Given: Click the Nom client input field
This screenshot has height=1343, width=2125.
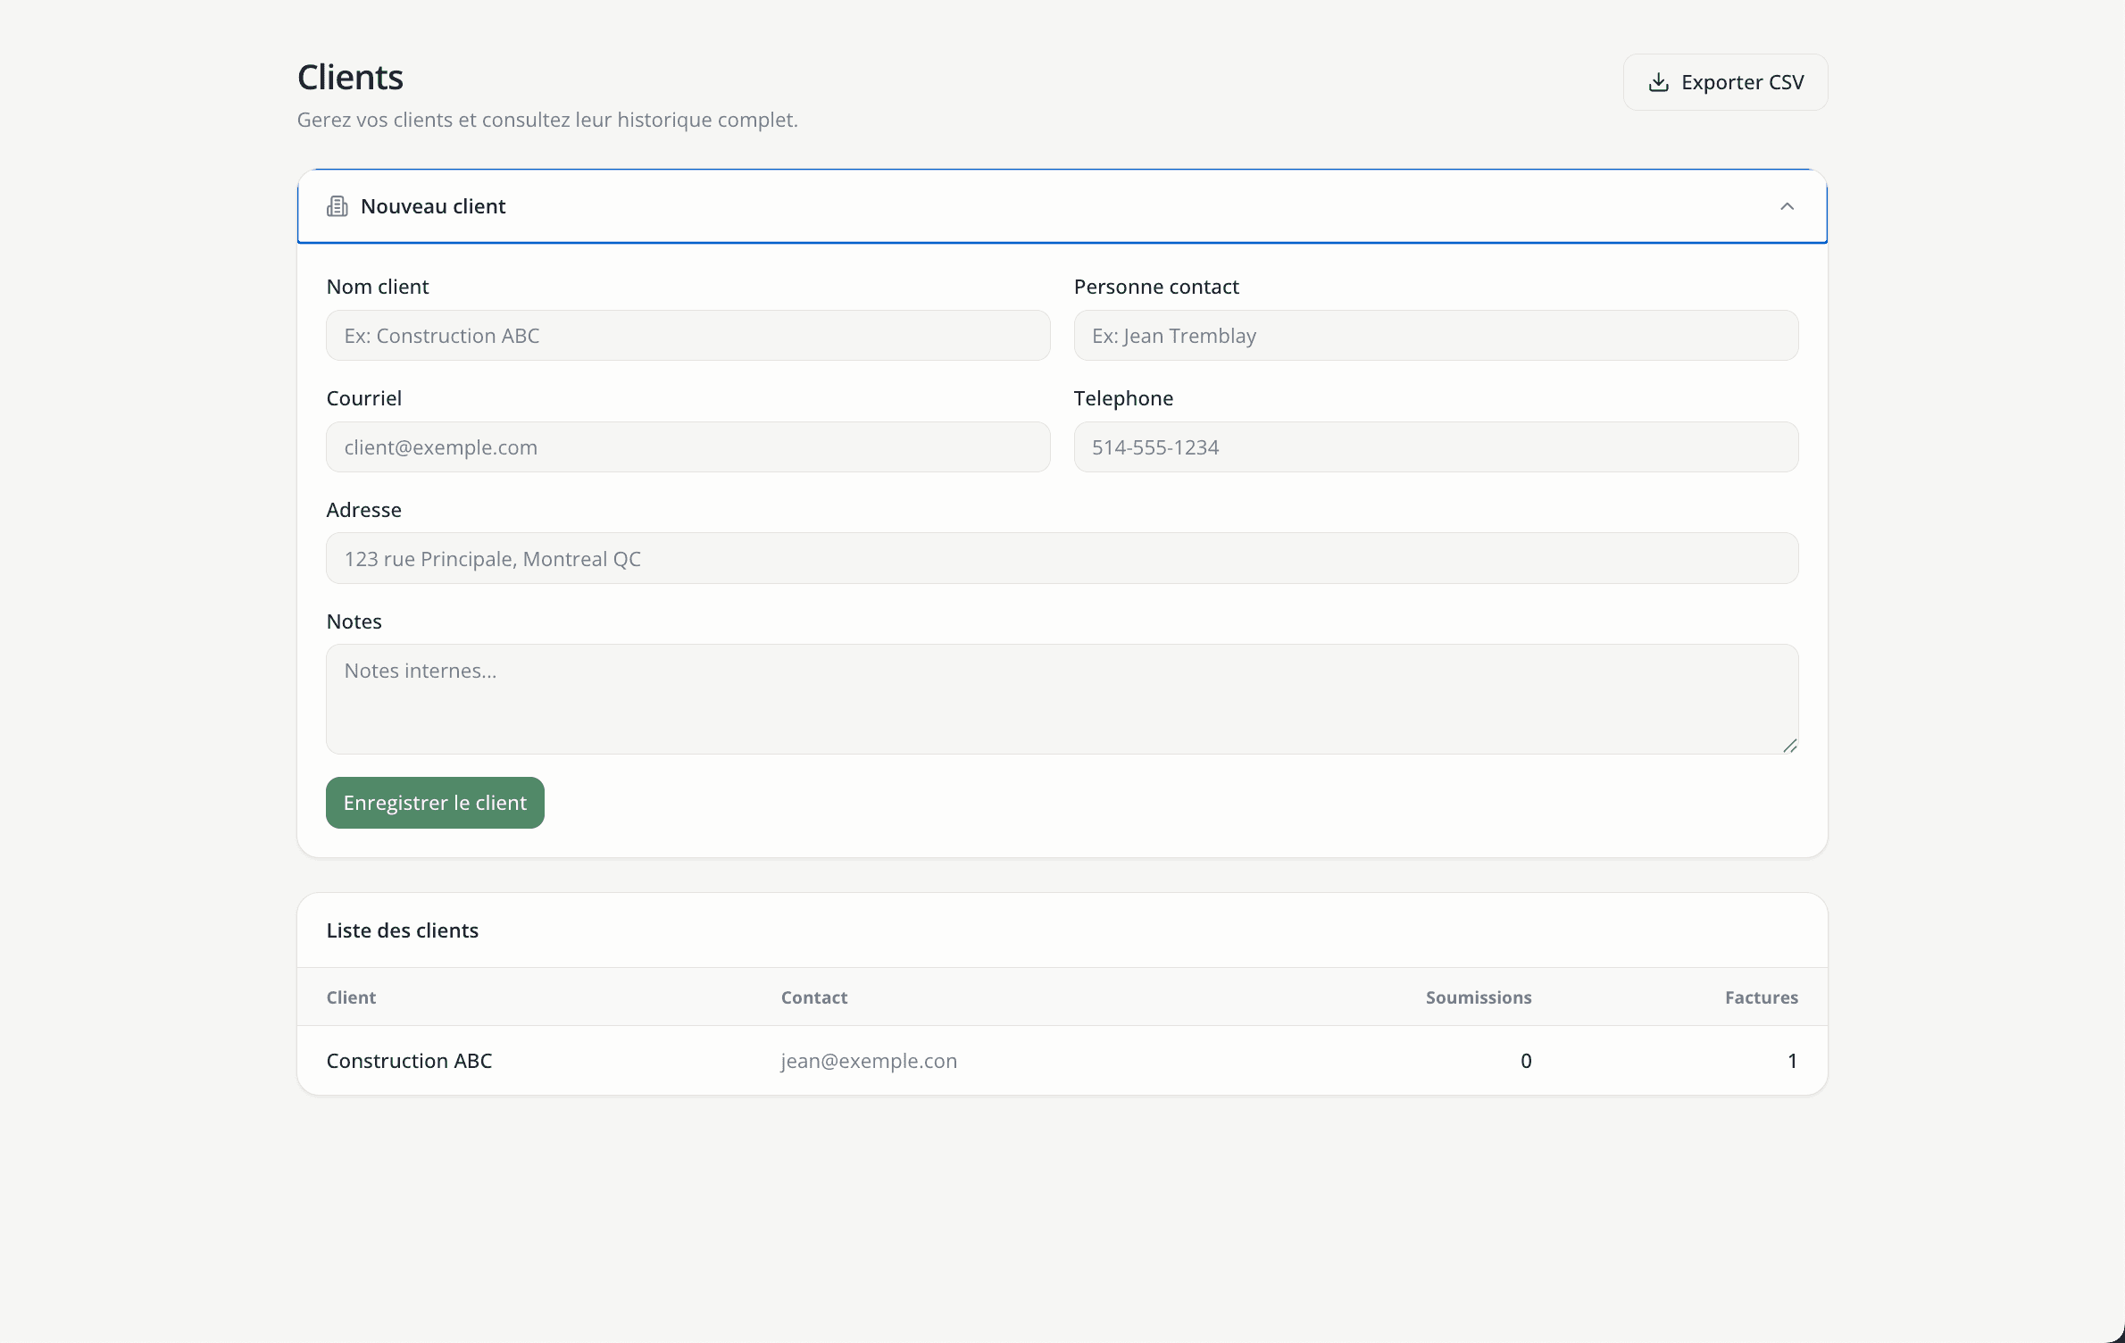Looking at the screenshot, I should tap(687, 336).
